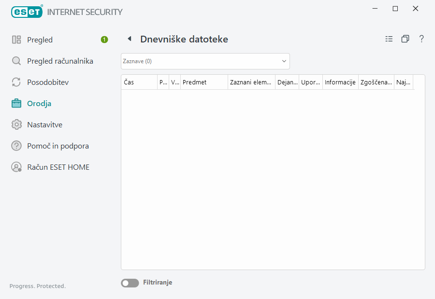The height and width of the screenshot is (299, 435).
Task: Expand the log type selection list
Action: 284,61
